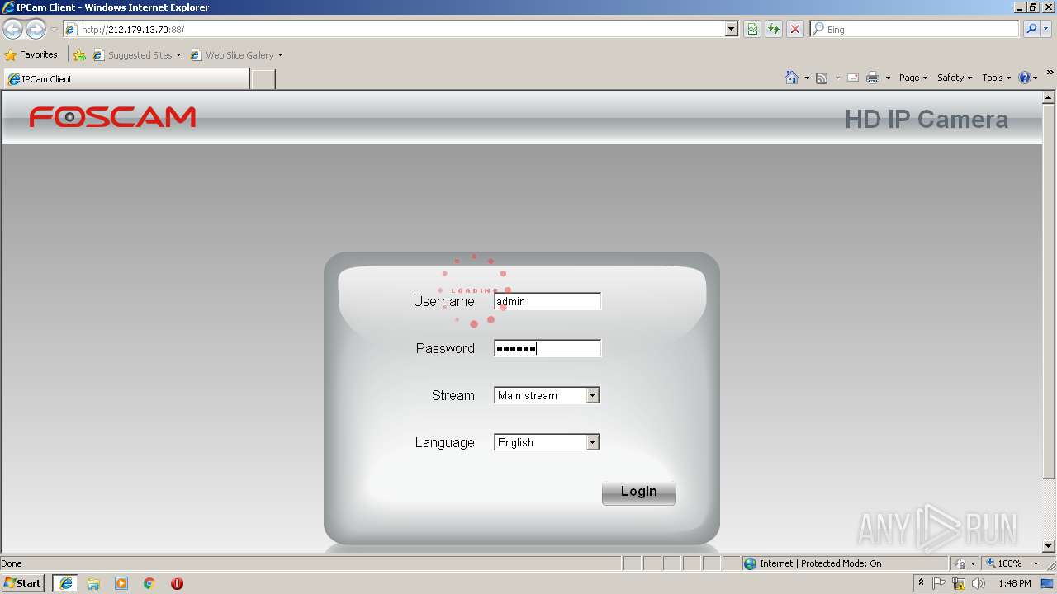The height and width of the screenshot is (594, 1057).
Task: Open the Windows Explorer folder taskbar icon
Action: [x=93, y=583]
